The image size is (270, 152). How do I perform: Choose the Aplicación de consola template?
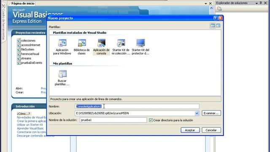point(101,47)
